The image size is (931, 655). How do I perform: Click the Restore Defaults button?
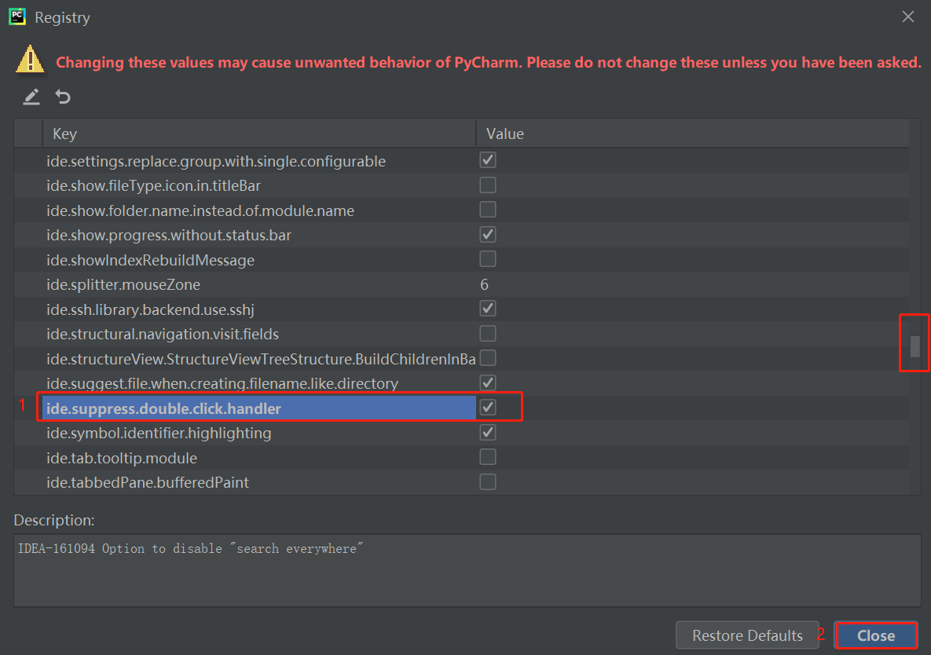click(x=747, y=635)
